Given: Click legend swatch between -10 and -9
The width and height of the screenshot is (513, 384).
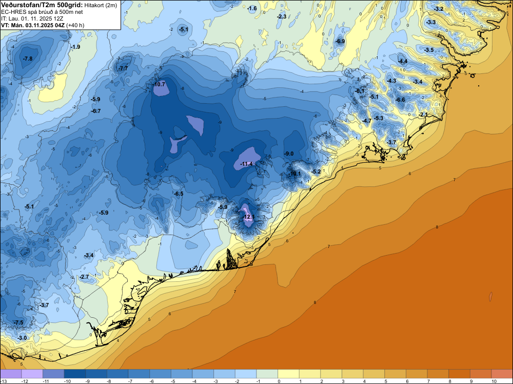Looking at the screenshot, I should click(75, 374).
